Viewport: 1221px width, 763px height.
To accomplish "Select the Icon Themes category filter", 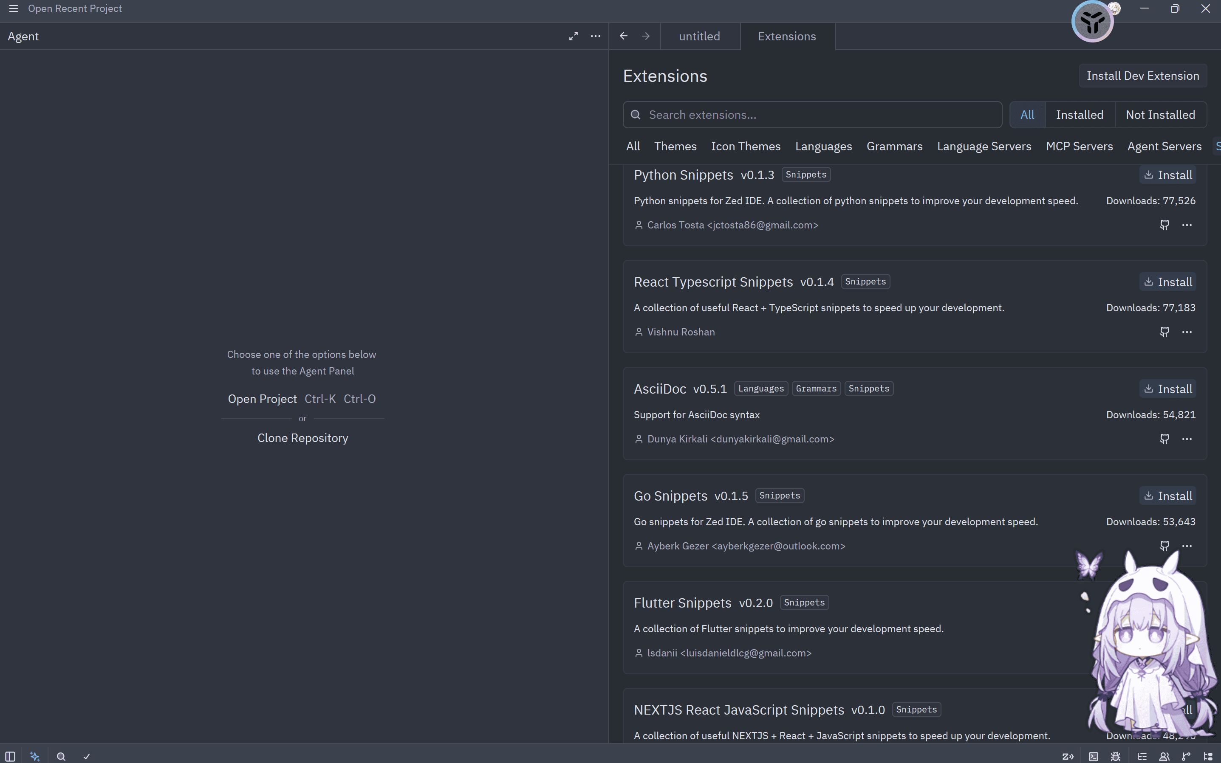I will [x=745, y=146].
